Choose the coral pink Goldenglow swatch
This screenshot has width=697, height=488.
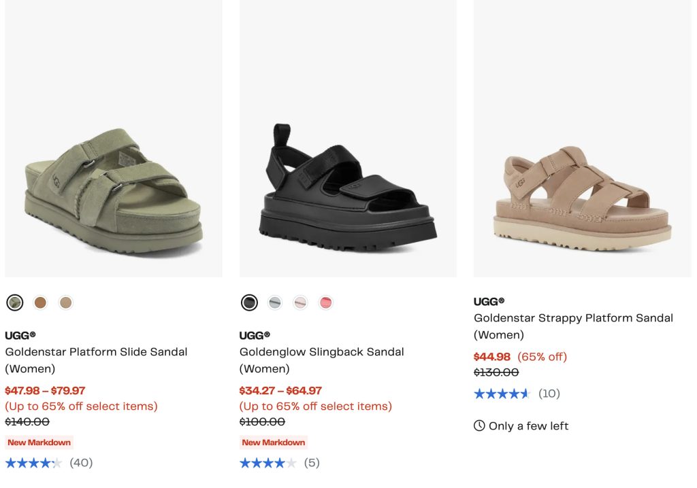pos(325,302)
